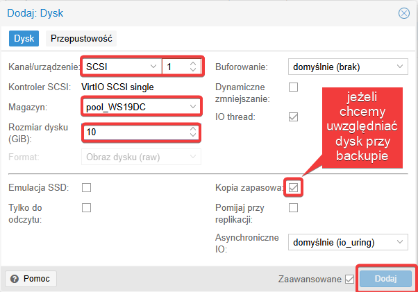Enable the Pomijaj przy replikacji checkbox
This screenshot has width=418, height=292.
point(293,207)
